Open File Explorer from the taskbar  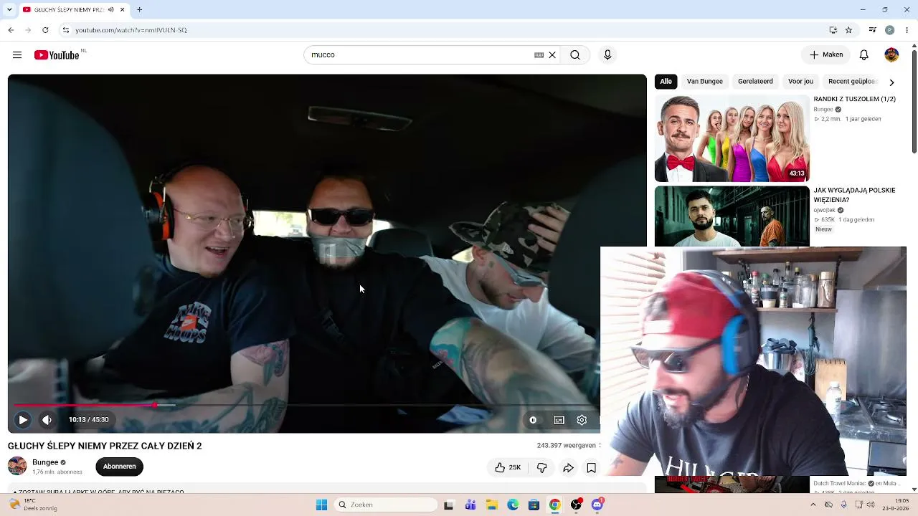[x=491, y=505]
